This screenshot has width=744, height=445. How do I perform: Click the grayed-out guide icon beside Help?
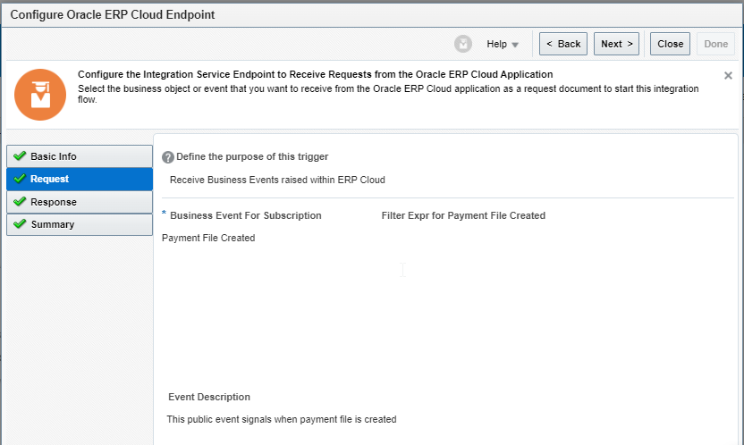(462, 44)
